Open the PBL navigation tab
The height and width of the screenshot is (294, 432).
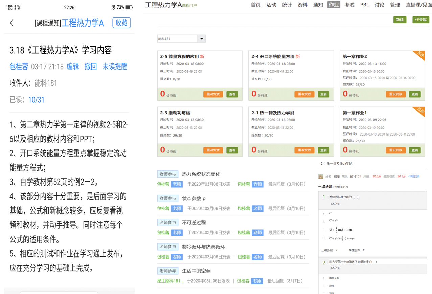pyautogui.click(x=364, y=5)
